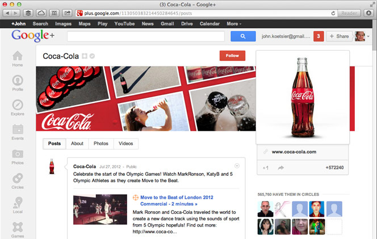Open Maps from the black navigation bar
Viewport: 377px width, 239px height.
(85, 24)
